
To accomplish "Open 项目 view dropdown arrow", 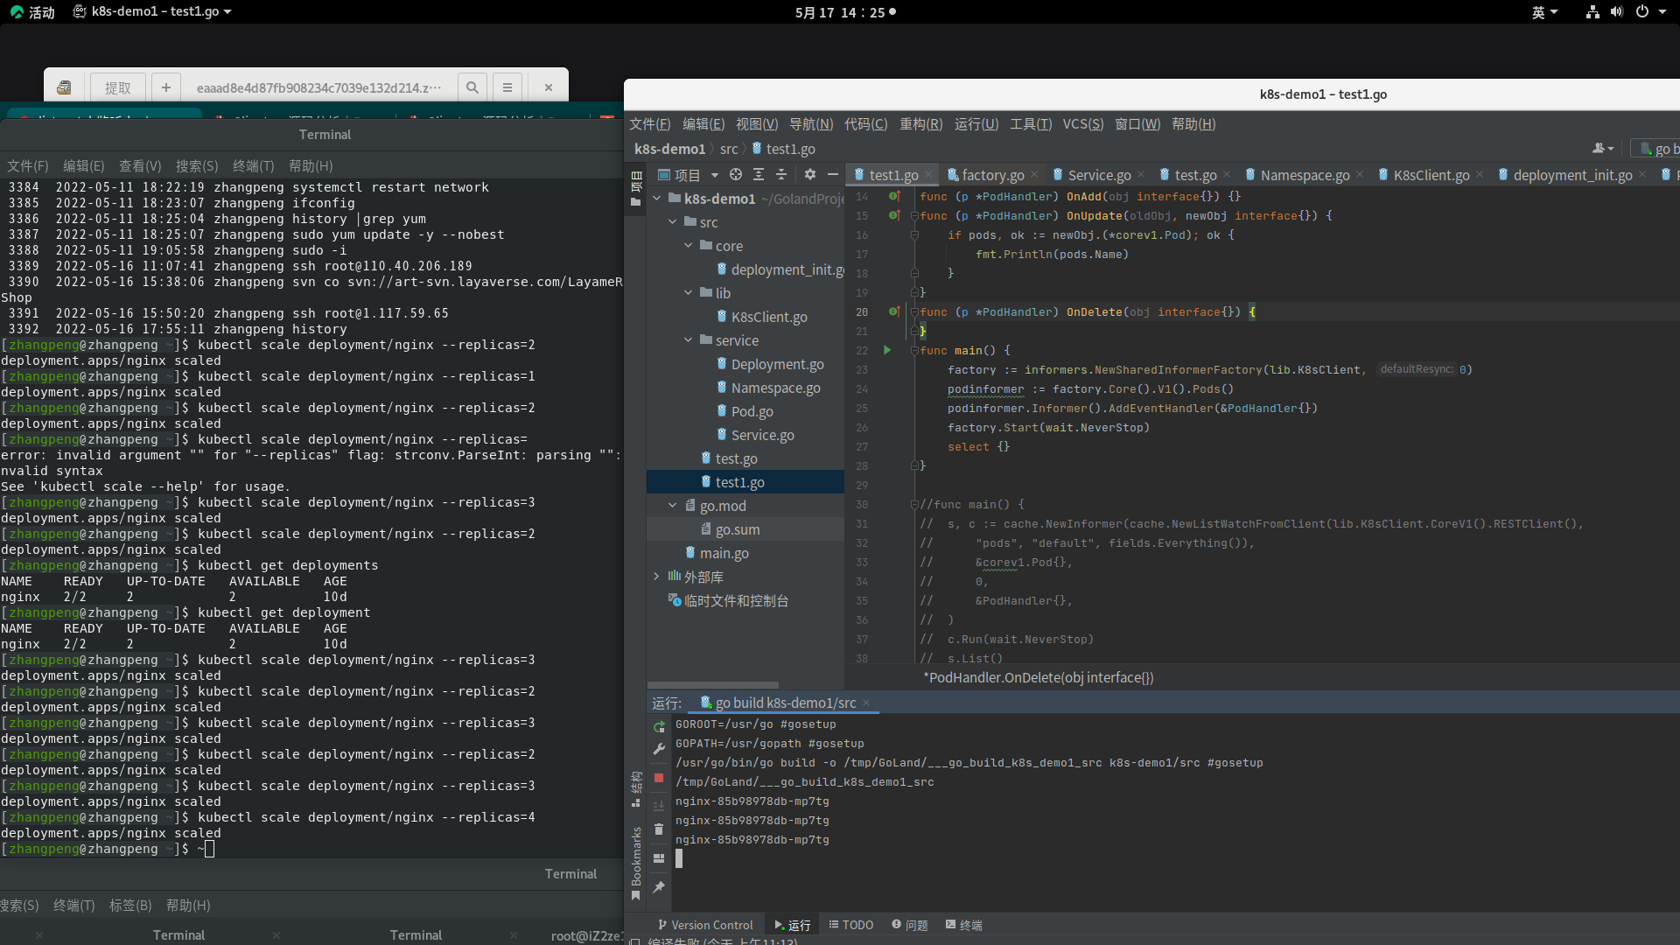I will click(714, 175).
